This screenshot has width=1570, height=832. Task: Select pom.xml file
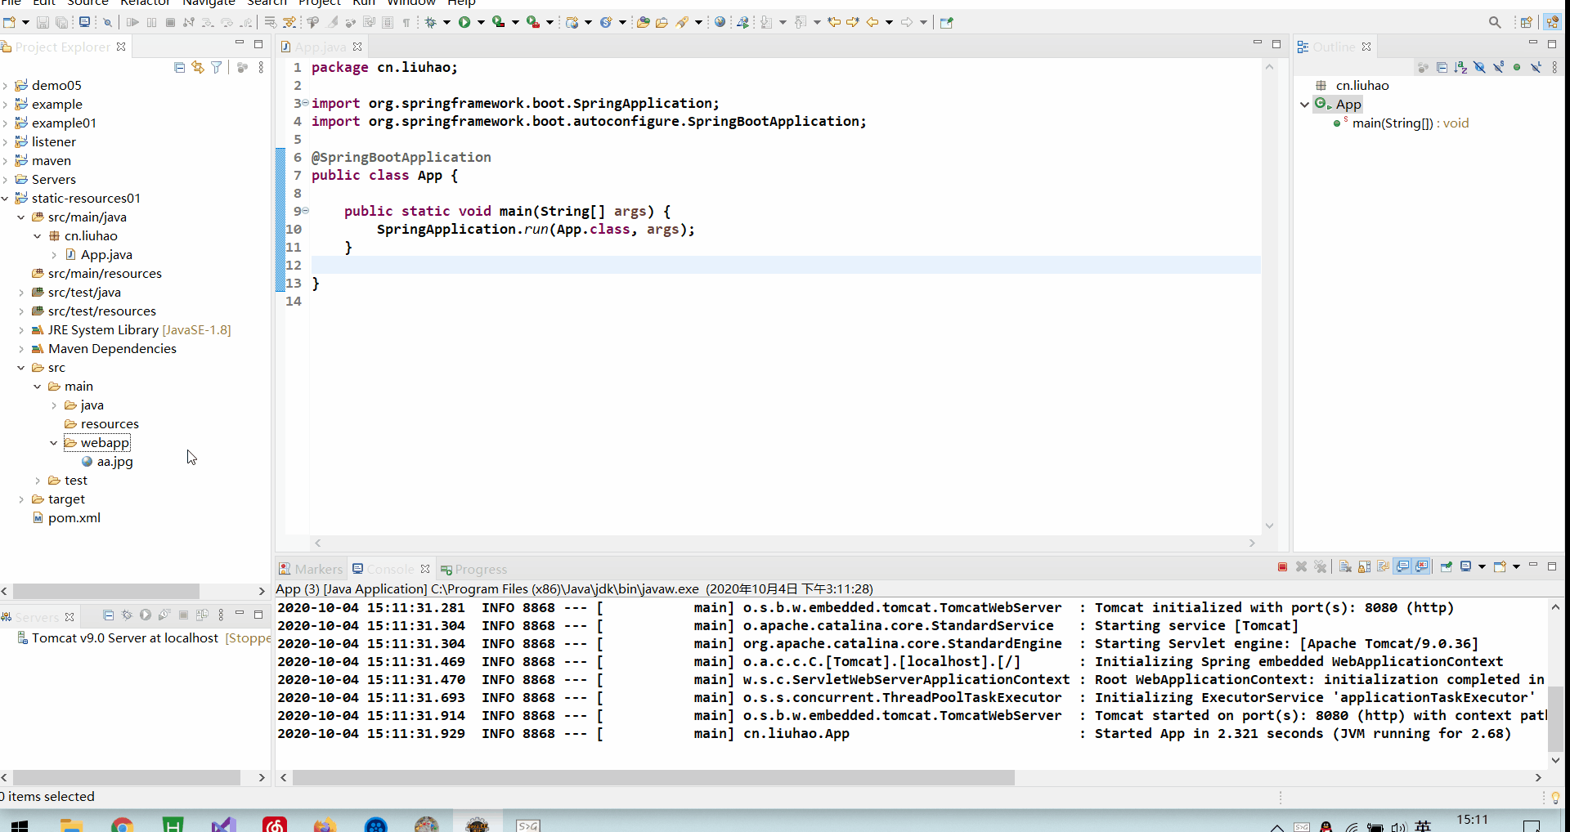(74, 518)
